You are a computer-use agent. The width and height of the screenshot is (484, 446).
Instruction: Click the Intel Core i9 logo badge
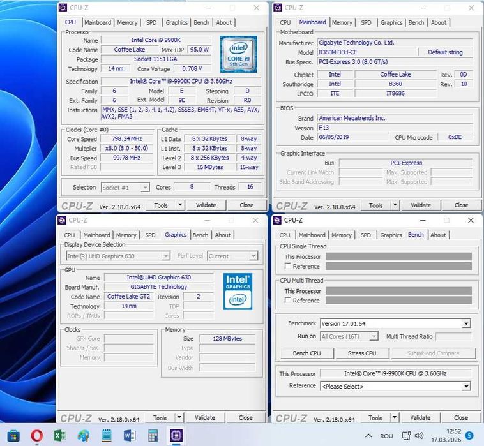pyautogui.click(x=238, y=54)
